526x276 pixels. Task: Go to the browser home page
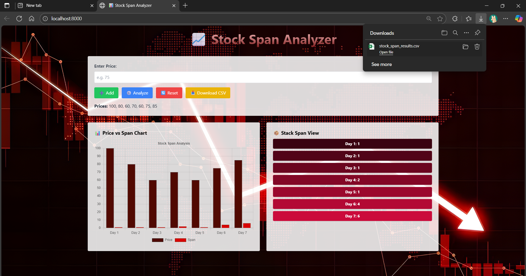pyautogui.click(x=31, y=18)
